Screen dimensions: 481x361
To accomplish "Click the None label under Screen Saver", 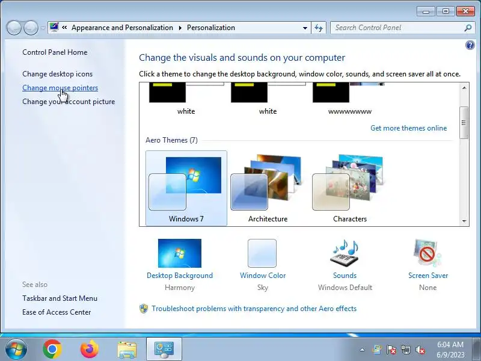I will click(x=427, y=288).
